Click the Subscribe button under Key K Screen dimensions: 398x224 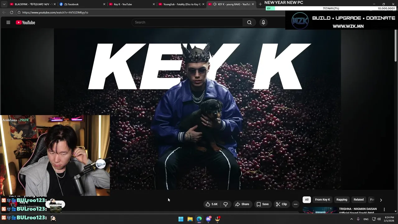coord(55,204)
